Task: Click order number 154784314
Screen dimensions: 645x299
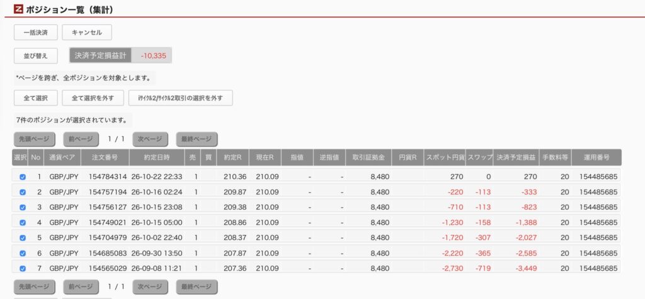Action: click(x=108, y=177)
